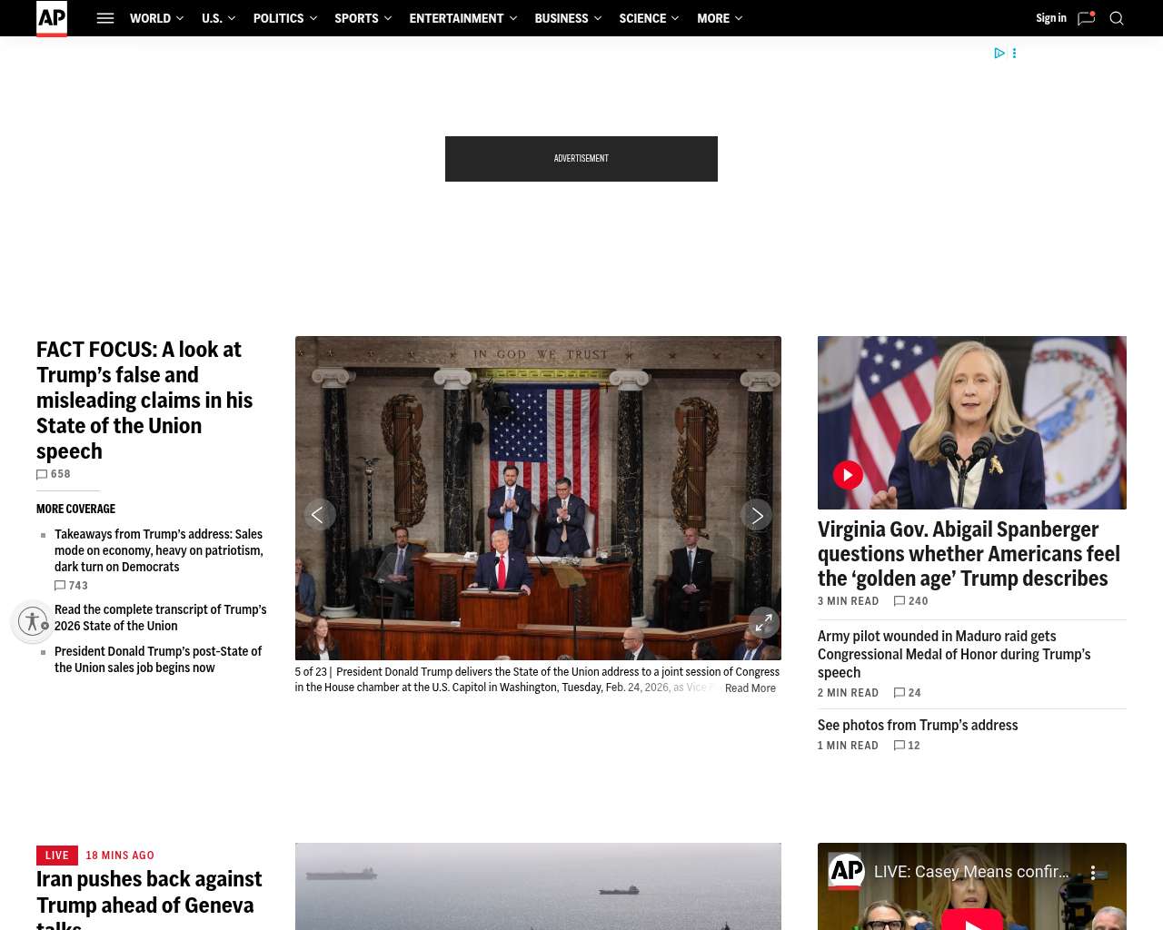
Task: Expand slideshow to fullscreen view
Action: 764,622
